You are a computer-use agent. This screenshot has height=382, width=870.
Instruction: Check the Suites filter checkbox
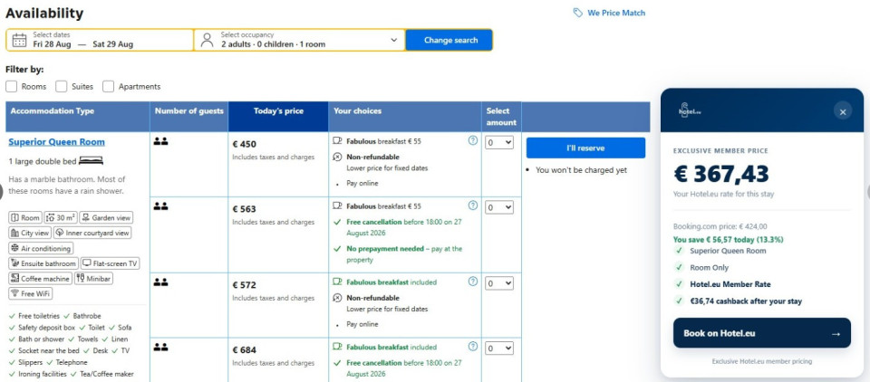(61, 87)
